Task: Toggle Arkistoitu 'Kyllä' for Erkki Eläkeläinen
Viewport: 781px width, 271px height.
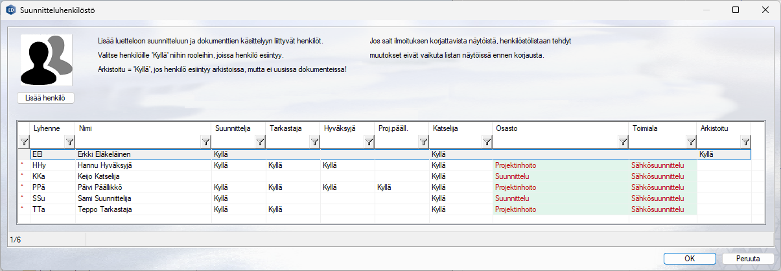Action: click(723, 155)
